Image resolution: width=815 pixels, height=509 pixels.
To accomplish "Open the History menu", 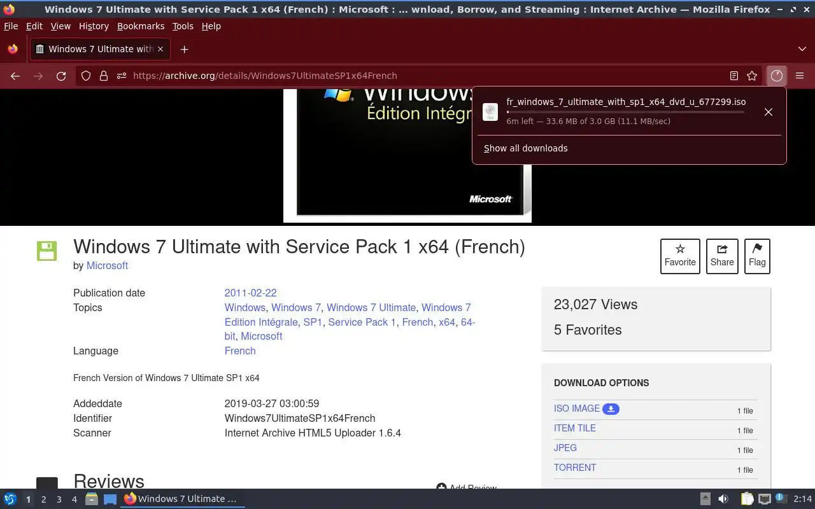I will click(94, 26).
